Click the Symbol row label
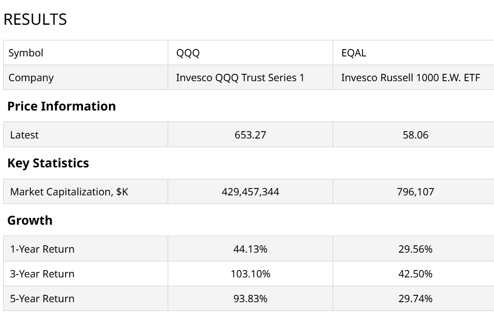 click(x=26, y=53)
